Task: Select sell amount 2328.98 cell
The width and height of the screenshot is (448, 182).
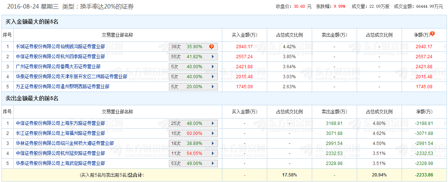Action: click(334, 163)
